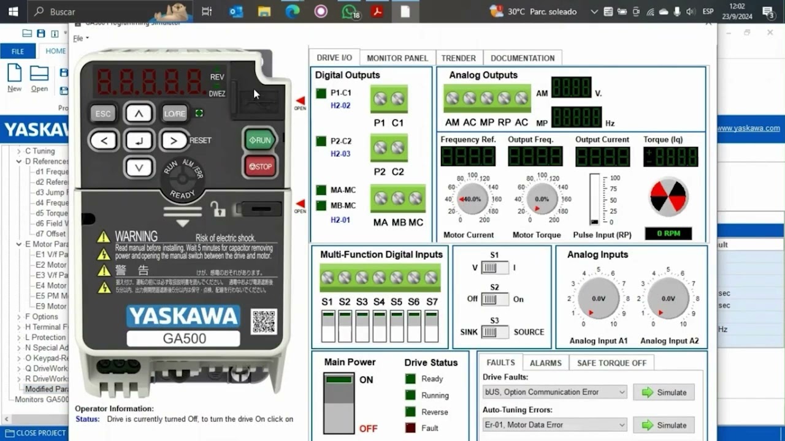Expand the L Protection tree node
The width and height of the screenshot is (785, 441).
click(x=19, y=337)
